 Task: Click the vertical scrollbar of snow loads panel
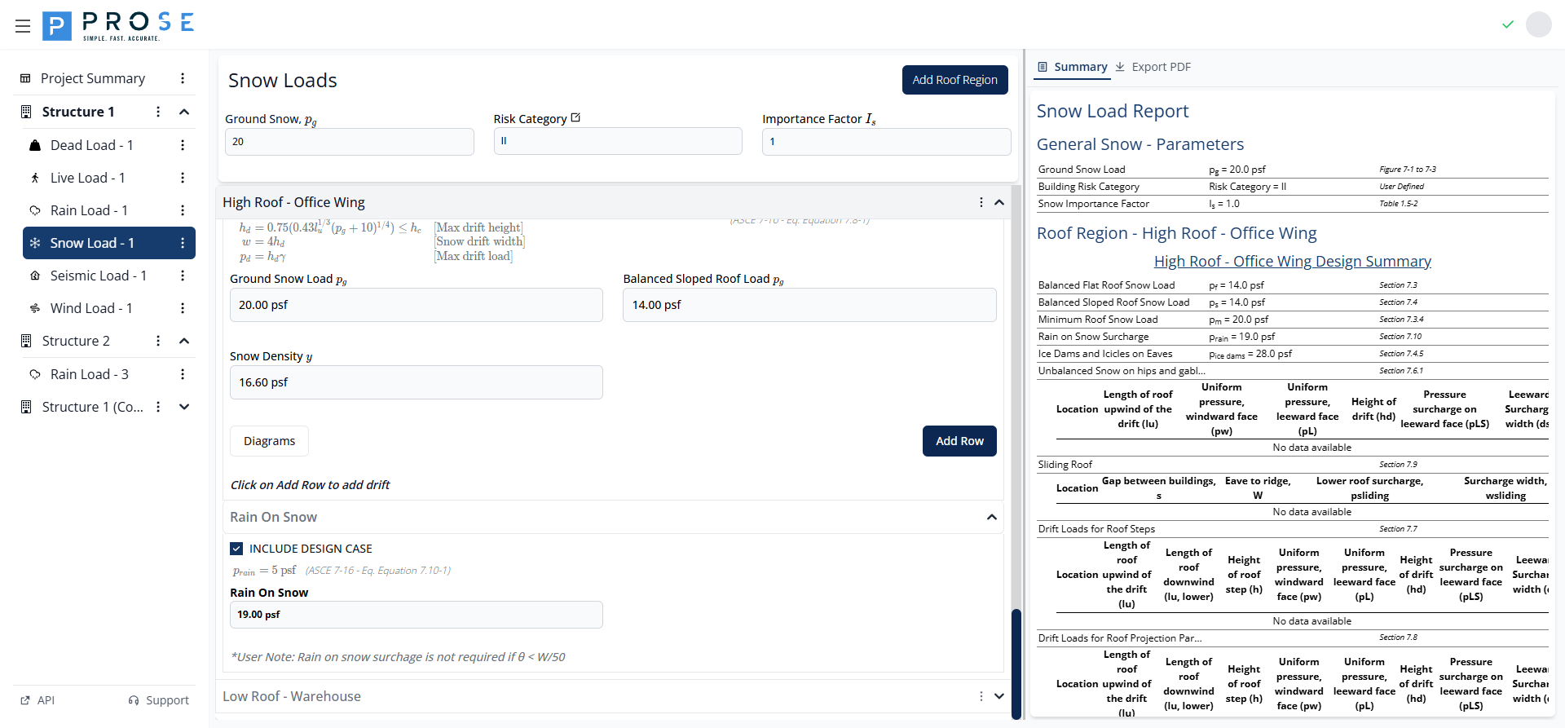(1016, 662)
